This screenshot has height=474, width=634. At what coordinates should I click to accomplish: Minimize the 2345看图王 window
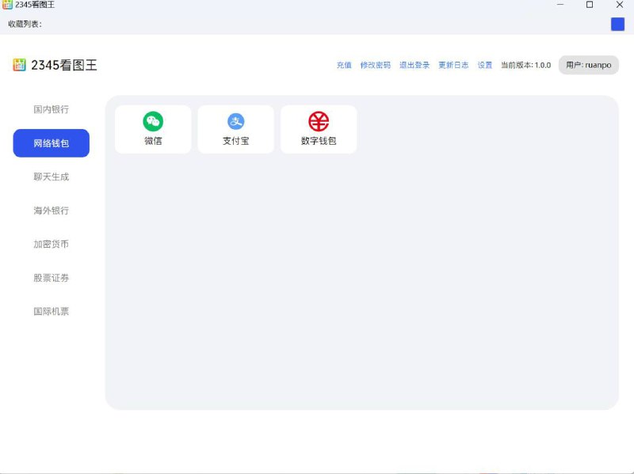(560, 5)
